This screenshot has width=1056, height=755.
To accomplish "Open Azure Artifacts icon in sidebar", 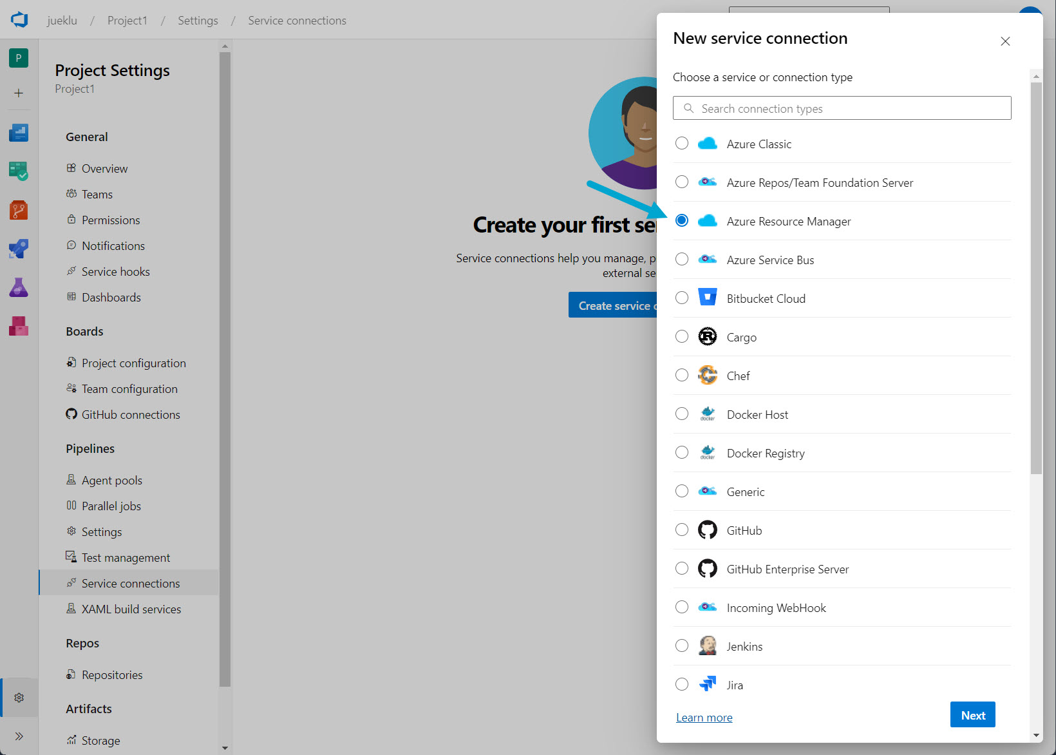I will click(19, 326).
